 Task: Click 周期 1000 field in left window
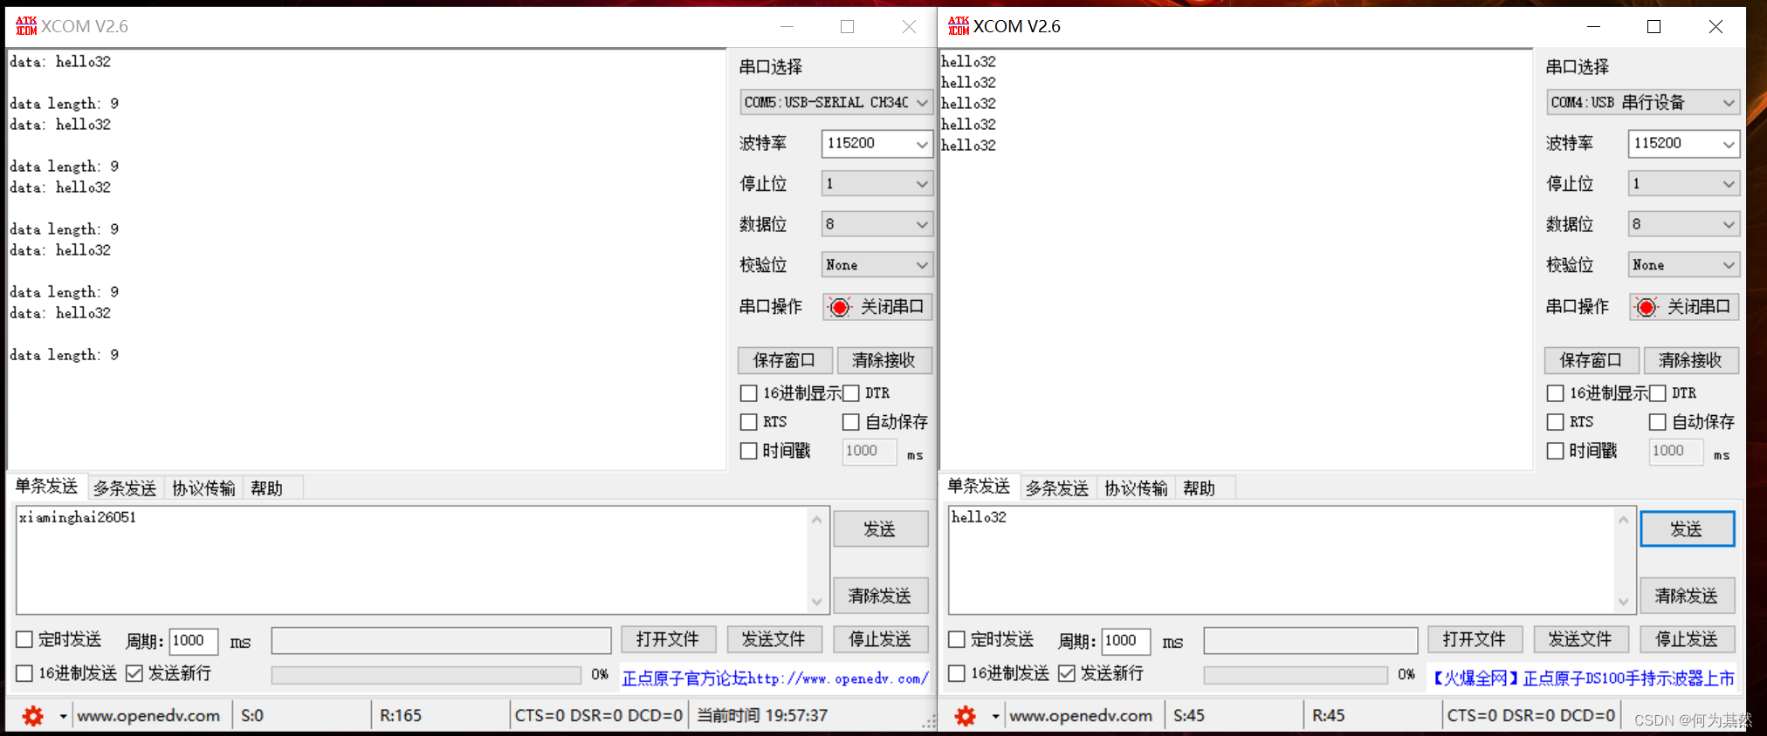[193, 641]
